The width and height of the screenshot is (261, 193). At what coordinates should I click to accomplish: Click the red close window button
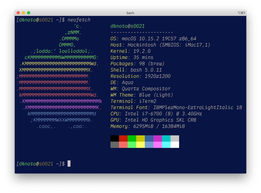click(x=18, y=13)
